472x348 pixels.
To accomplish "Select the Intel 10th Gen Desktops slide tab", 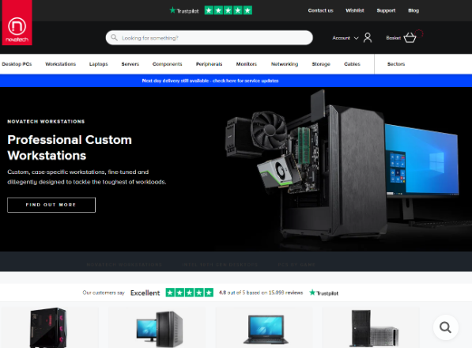I will pos(220,265).
